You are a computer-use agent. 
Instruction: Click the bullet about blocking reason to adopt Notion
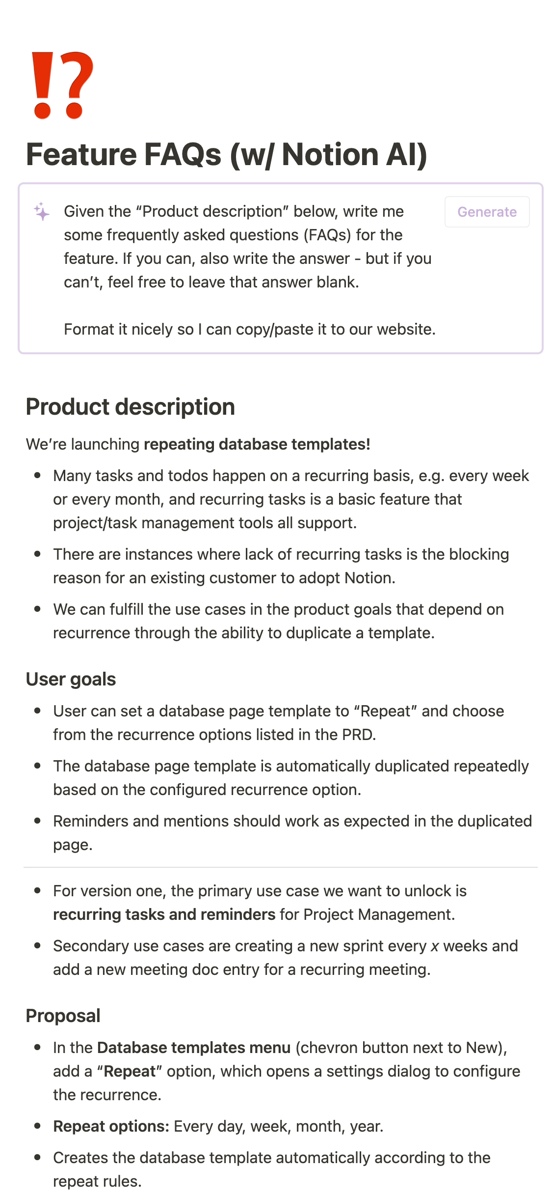(x=281, y=566)
